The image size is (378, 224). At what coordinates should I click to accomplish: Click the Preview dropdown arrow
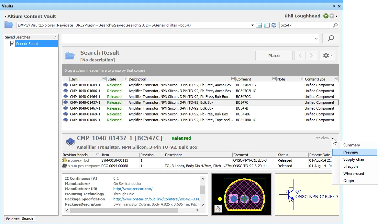[x=333, y=138]
